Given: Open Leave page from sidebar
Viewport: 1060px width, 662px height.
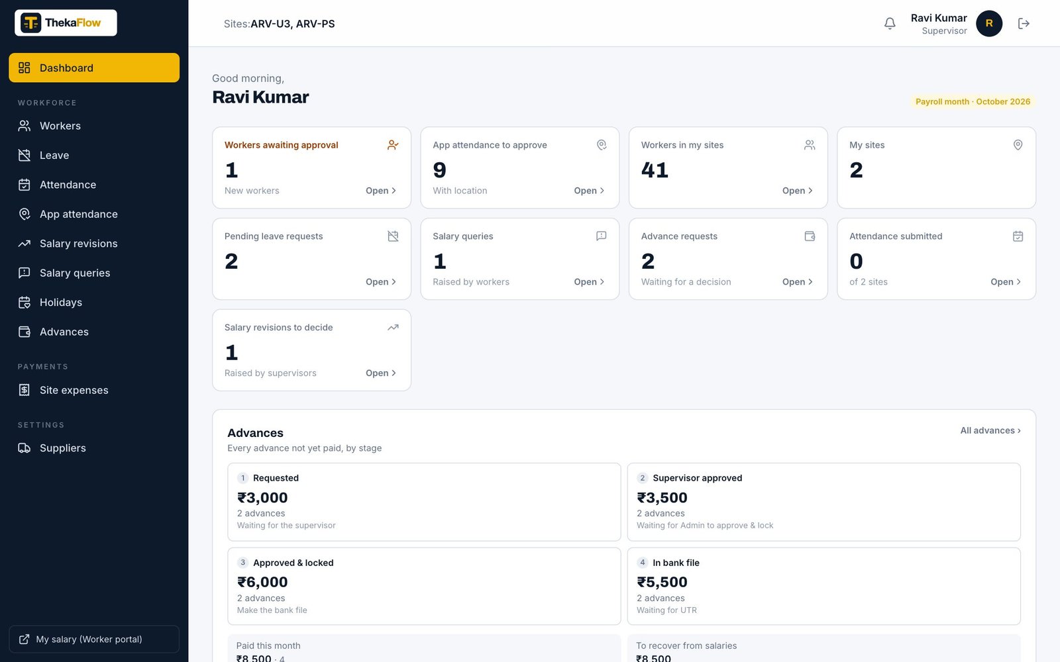Looking at the screenshot, I should [x=94, y=155].
